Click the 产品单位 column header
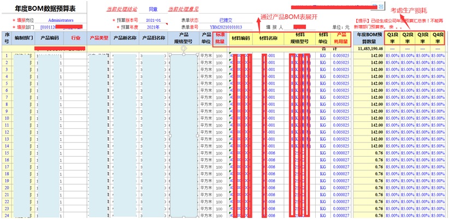Screen dimensions: 449x219 pos(206,38)
